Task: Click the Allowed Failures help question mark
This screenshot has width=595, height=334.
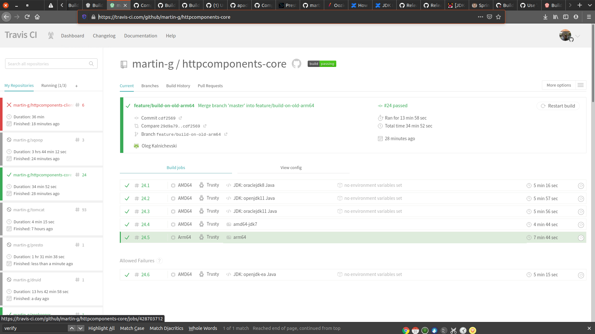Action: click(x=160, y=261)
